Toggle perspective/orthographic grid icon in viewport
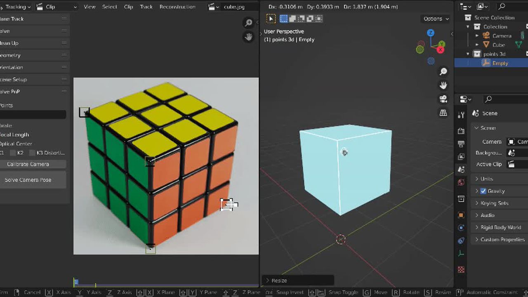528x297 pixels. coord(443,113)
